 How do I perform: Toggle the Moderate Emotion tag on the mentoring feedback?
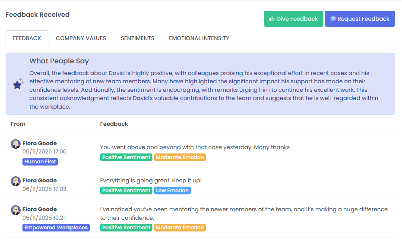(x=180, y=227)
